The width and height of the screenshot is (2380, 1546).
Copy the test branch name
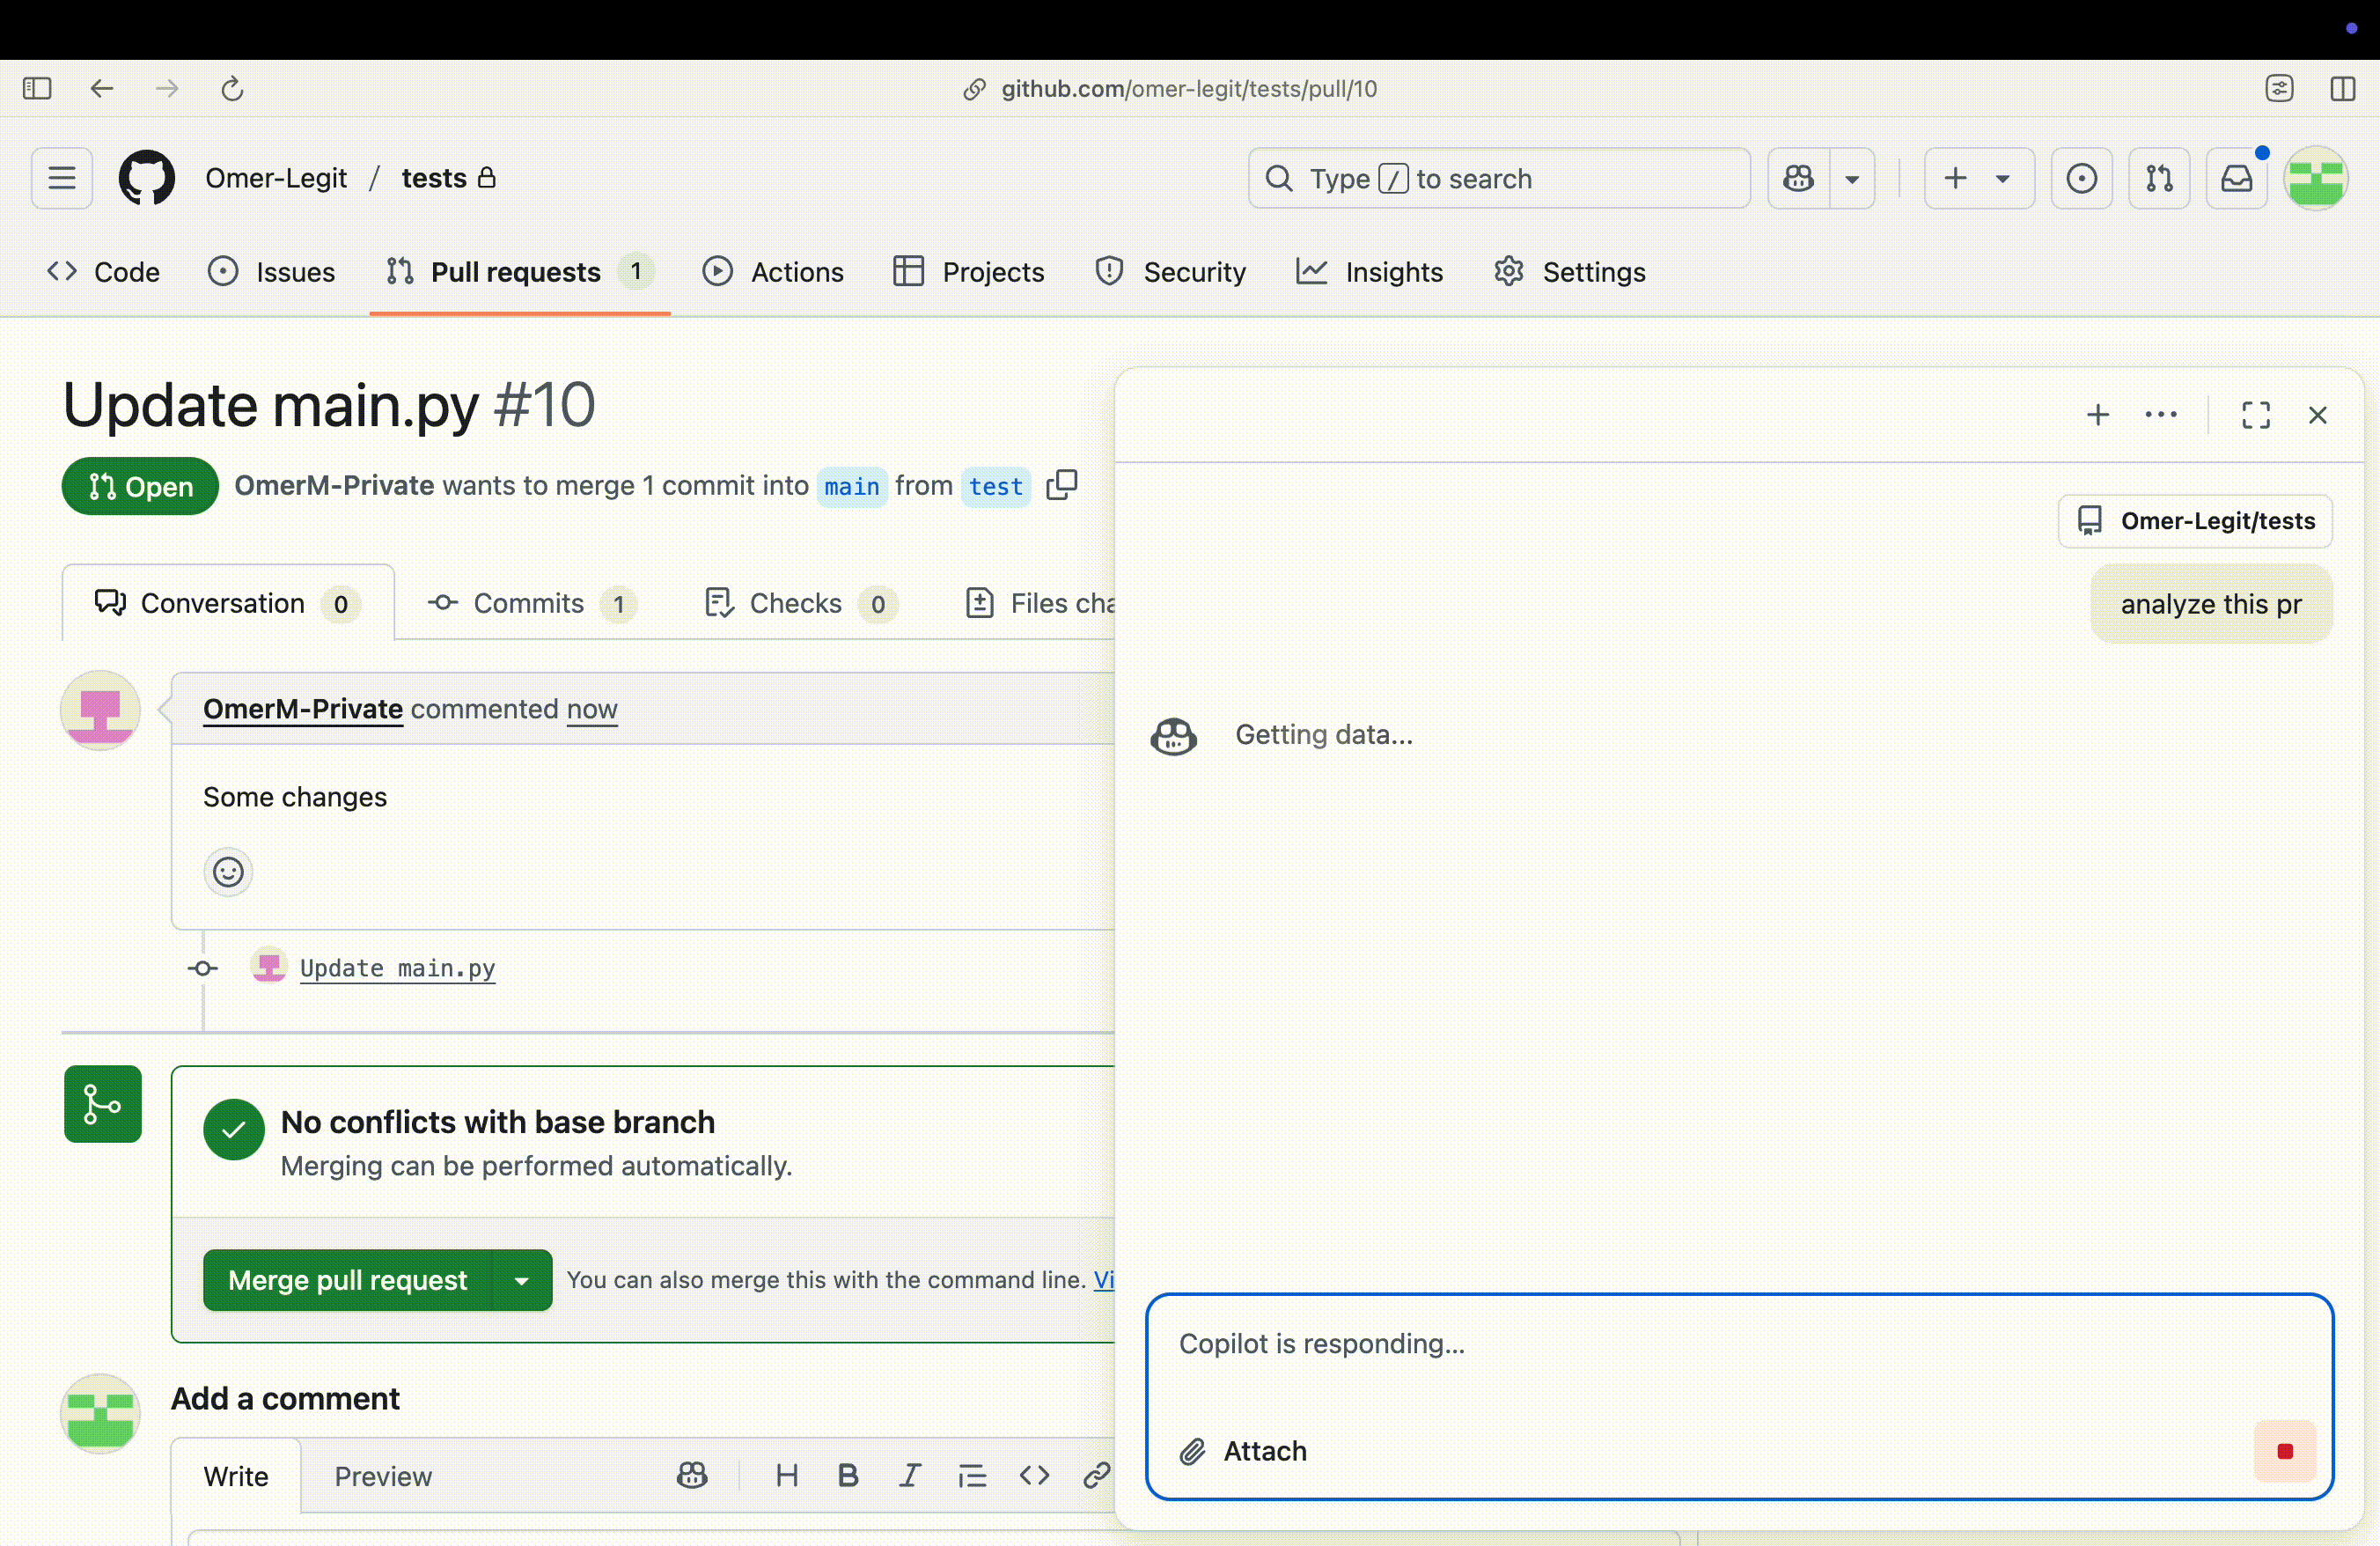(x=1062, y=484)
